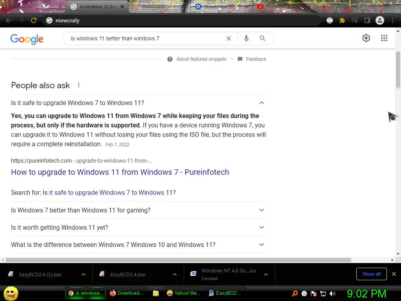Open Google quick settings gear
Screen dimensions: 401x301
point(366,38)
